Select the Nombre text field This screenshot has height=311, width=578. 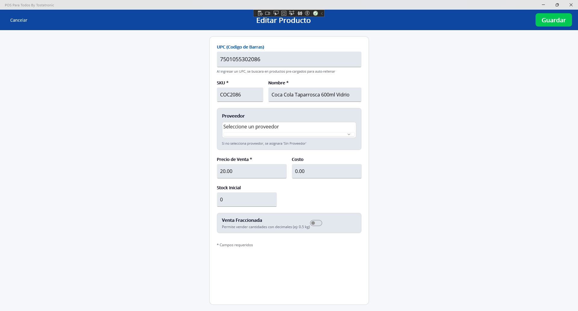(314, 95)
